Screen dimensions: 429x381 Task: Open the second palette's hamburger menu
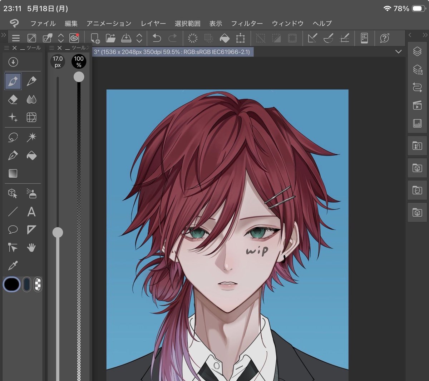(x=51, y=48)
